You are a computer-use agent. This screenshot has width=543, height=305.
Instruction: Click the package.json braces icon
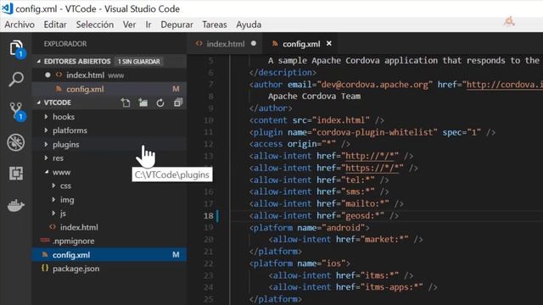click(x=45, y=268)
